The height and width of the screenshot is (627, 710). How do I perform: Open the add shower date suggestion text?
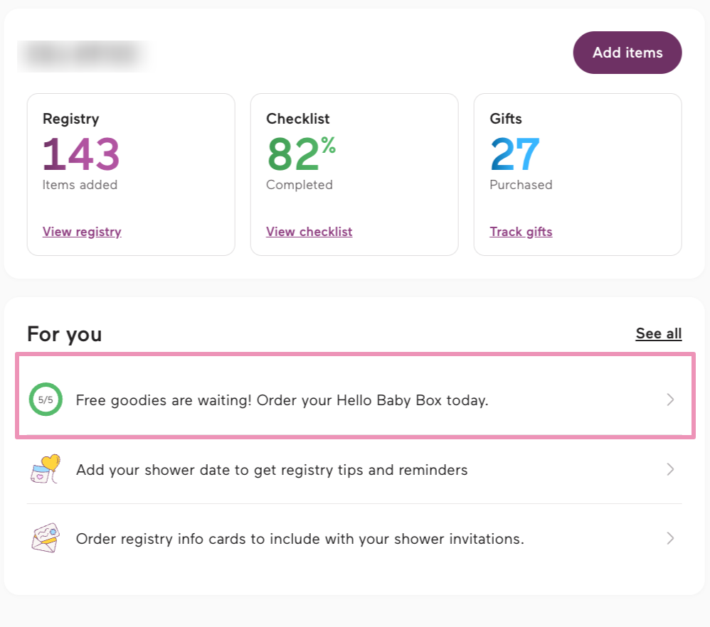(x=272, y=470)
